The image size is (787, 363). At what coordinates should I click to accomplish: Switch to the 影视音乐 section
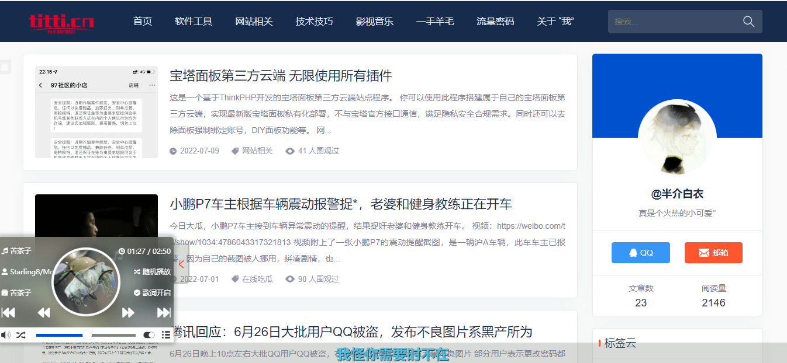[x=375, y=21]
